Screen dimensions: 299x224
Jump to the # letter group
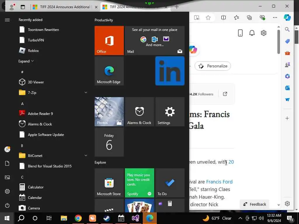(x=22, y=72)
